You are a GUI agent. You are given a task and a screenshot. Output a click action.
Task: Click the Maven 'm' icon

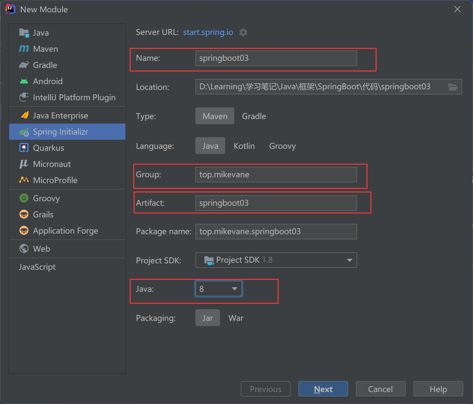pos(24,49)
